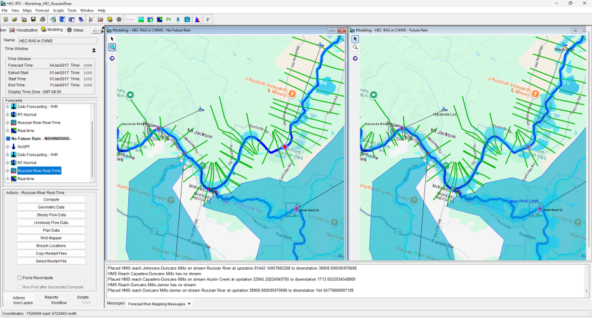Click the red-blue hydrograph chart toolbar icon

tap(197, 19)
